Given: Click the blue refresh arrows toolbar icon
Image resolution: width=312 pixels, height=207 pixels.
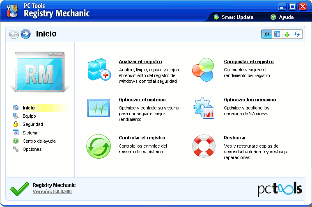Looking at the screenshot, I should pyautogui.click(x=297, y=34).
